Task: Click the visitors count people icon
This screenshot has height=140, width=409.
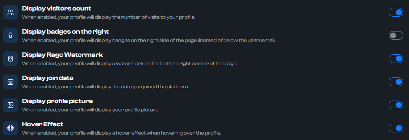Action: [11, 12]
